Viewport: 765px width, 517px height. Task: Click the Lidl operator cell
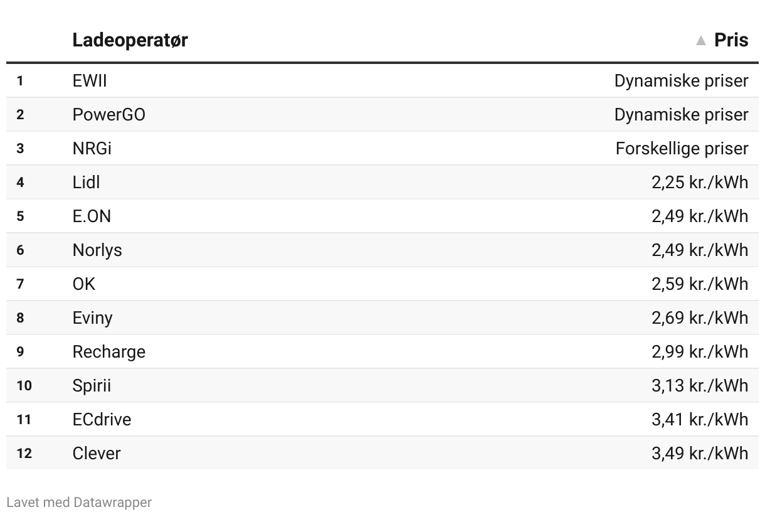tap(87, 183)
